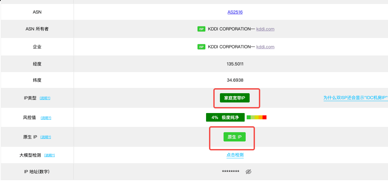Image resolution: width=388 pixels, height=194 pixels.
Task: Click the 风控值 row label
Action: tap(29, 118)
